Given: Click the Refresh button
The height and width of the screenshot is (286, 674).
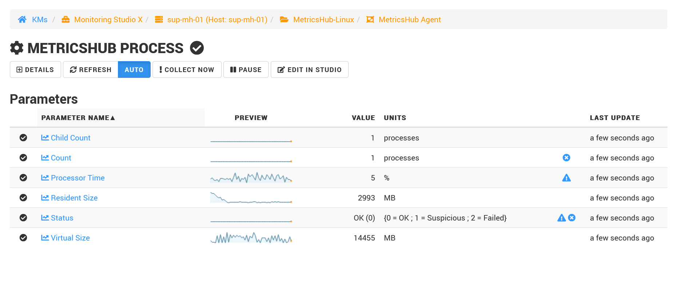Looking at the screenshot, I should 91,69.
